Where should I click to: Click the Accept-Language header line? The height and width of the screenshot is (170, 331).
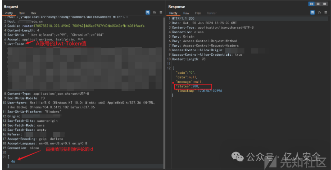coord(47,143)
